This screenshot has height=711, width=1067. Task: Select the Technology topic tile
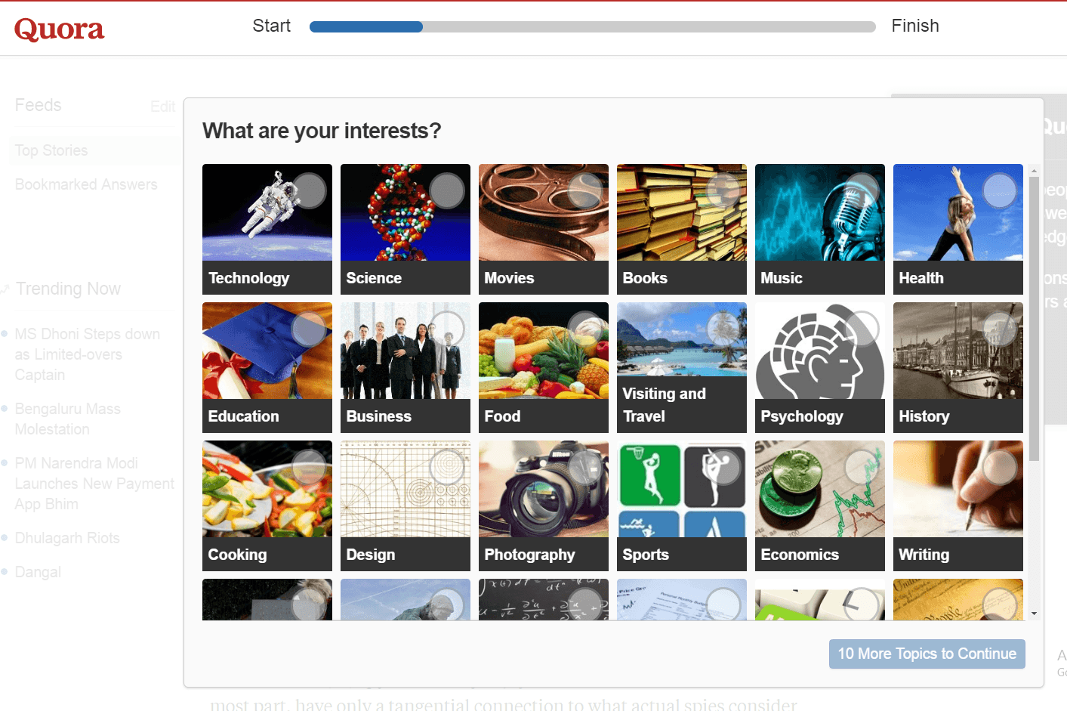tap(267, 229)
